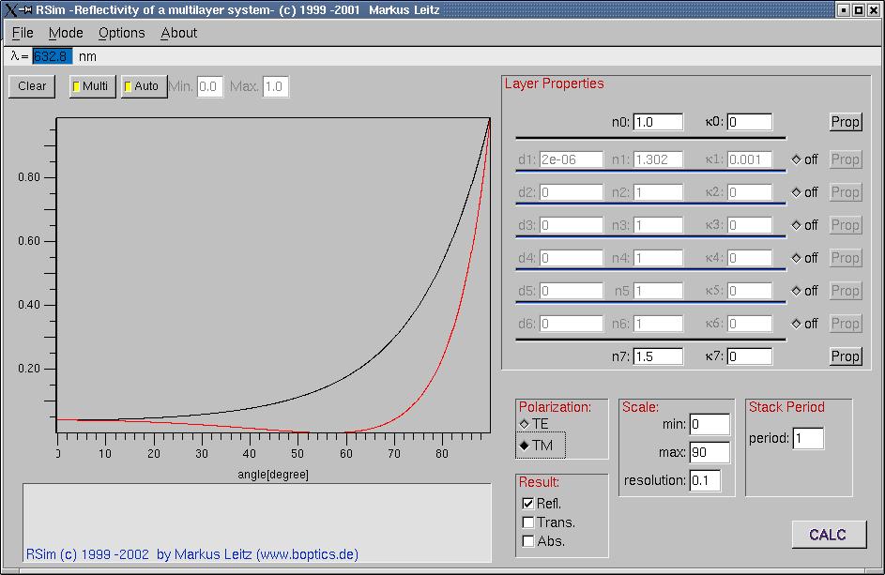Turn on layer 1 diamond toggle
885x575 pixels.
[x=797, y=159]
